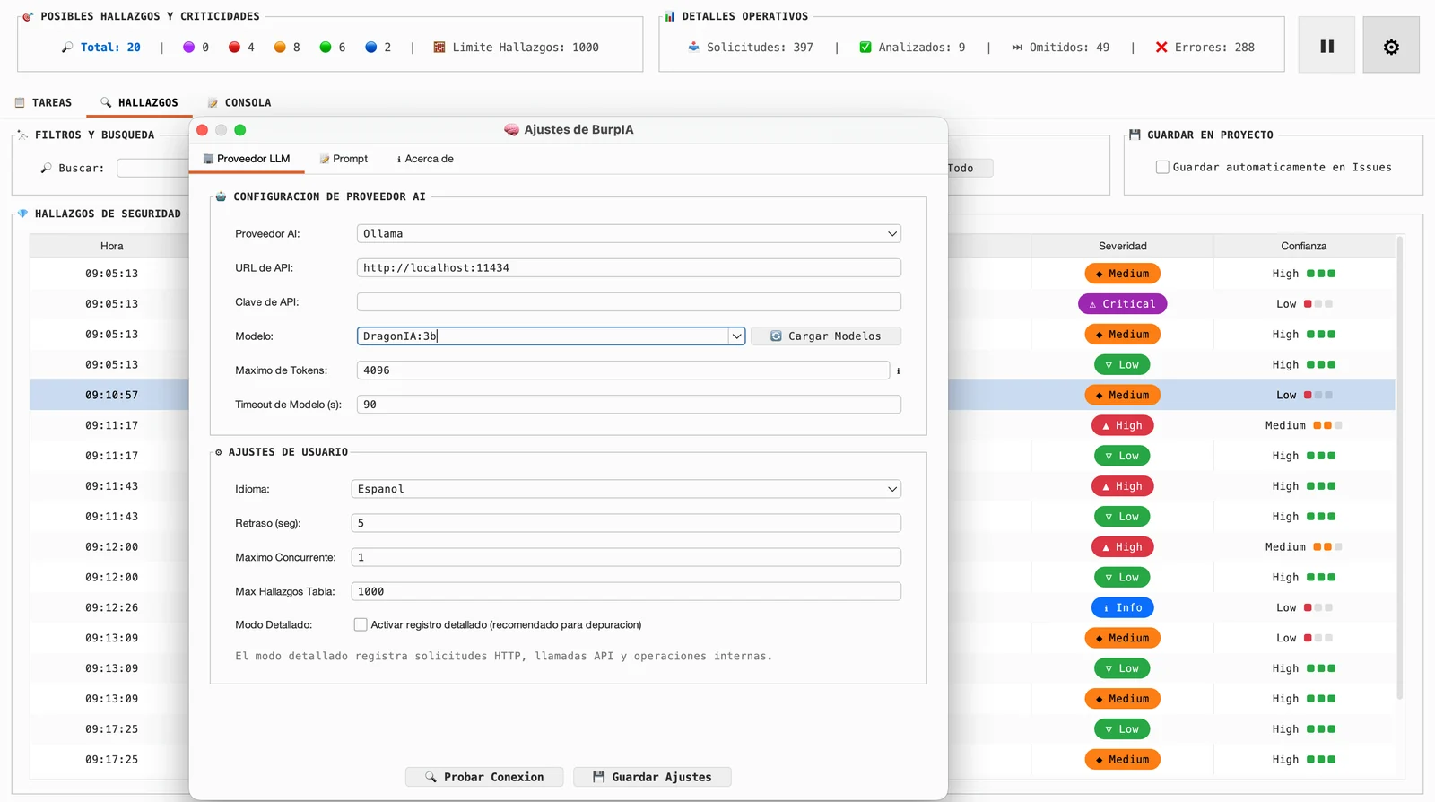Image resolution: width=1435 pixels, height=802 pixels.
Task: Click the URL de API field
Action: [x=629, y=267]
